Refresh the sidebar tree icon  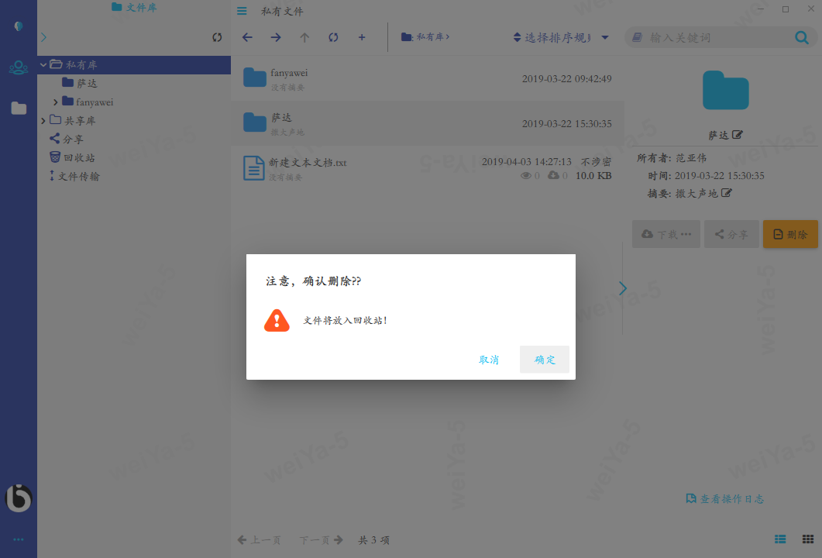[217, 37]
